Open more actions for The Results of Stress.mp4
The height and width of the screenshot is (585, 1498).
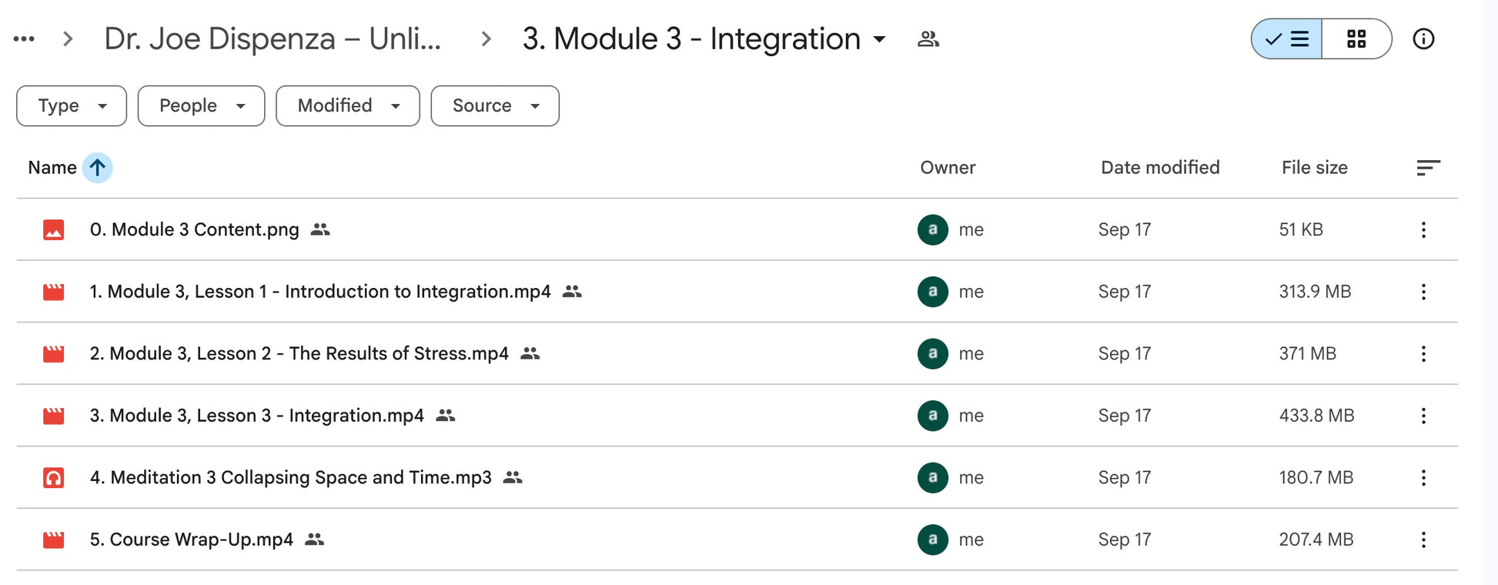[1423, 354]
